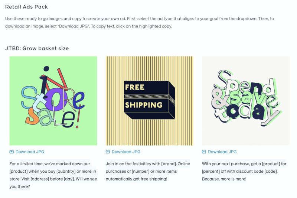297x198 pixels.
Task: Select the striped Free Shipping image
Action: coord(150,101)
